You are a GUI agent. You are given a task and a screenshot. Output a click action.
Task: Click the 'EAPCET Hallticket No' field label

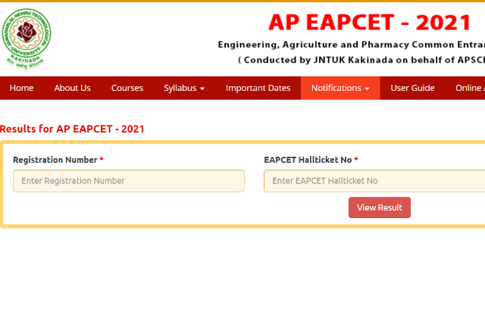(308, 160)
